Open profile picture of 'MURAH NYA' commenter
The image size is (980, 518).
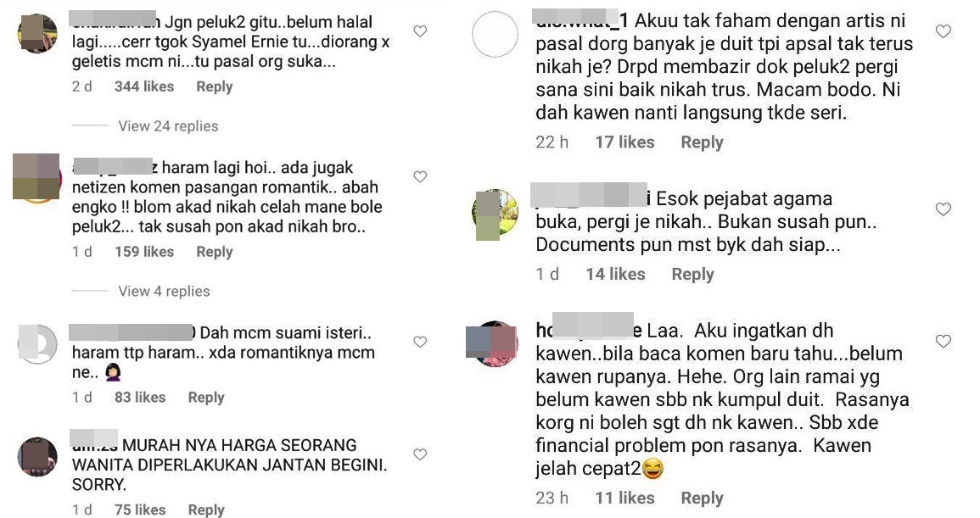(37, 457)
